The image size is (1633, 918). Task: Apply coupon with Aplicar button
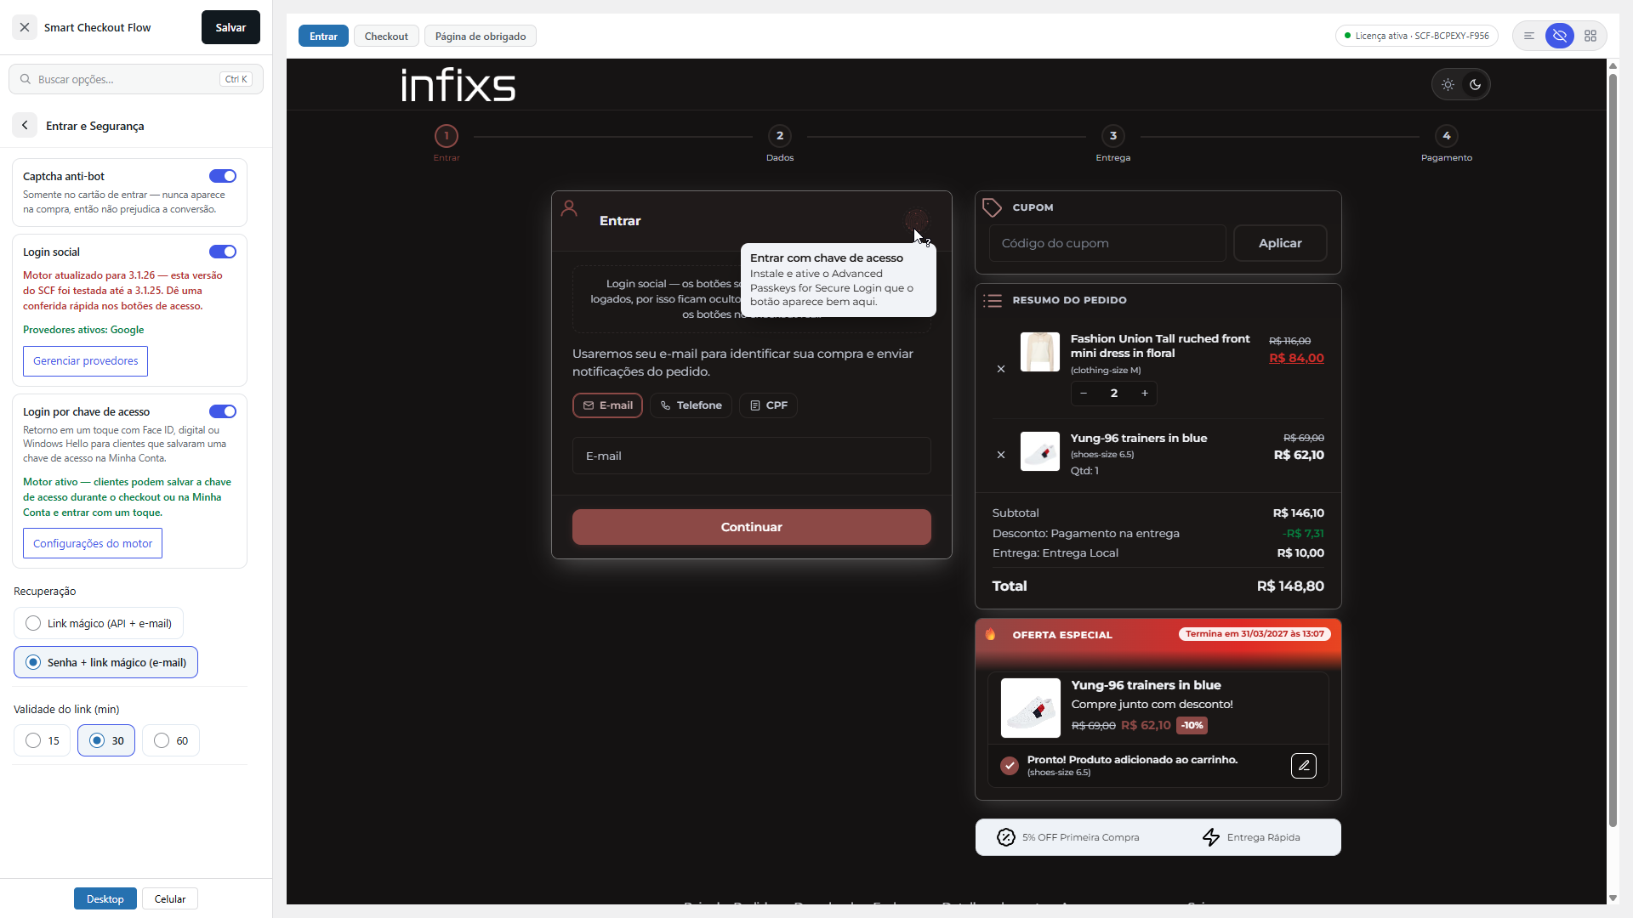pyautogui.click(x=1280, y=243)
